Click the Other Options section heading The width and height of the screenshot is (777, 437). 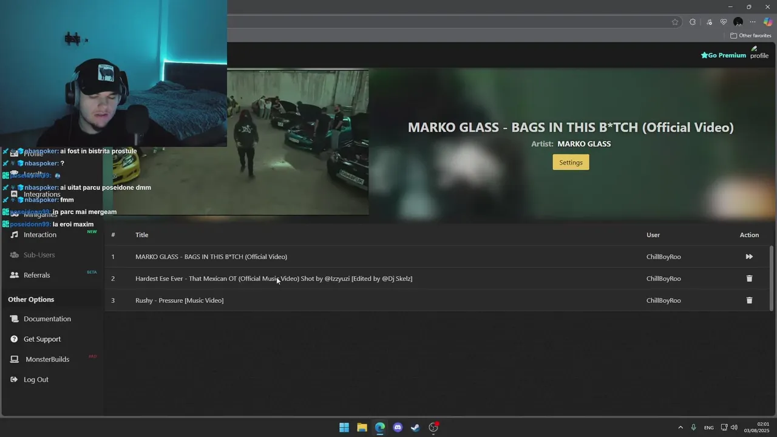coord(31,299)
